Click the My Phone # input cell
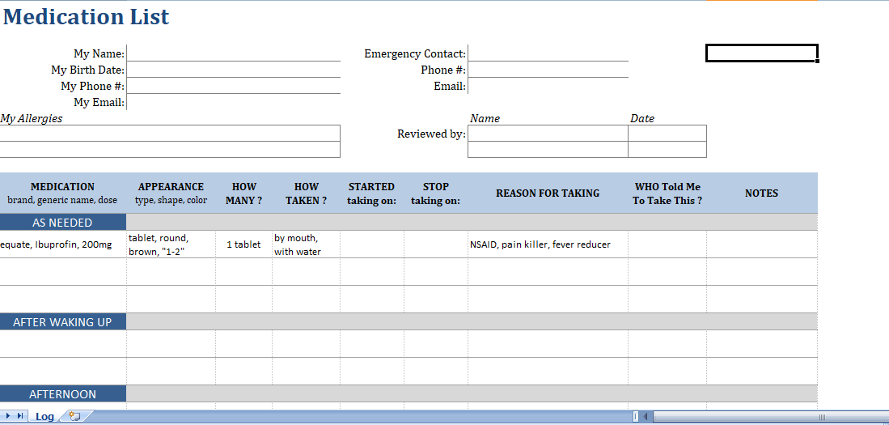889x425 pixels. coord(233,87)
